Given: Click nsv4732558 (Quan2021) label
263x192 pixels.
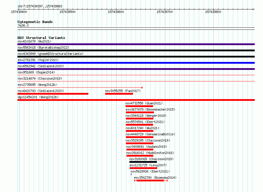Looking at the screenshot, I should (x=144, y=103).
